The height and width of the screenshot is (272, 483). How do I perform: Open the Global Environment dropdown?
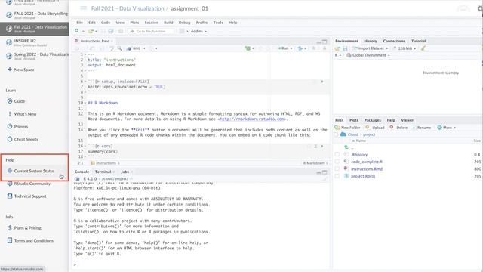pos(368,55)
